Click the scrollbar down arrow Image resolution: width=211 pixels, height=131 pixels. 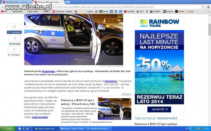(210, 125)
